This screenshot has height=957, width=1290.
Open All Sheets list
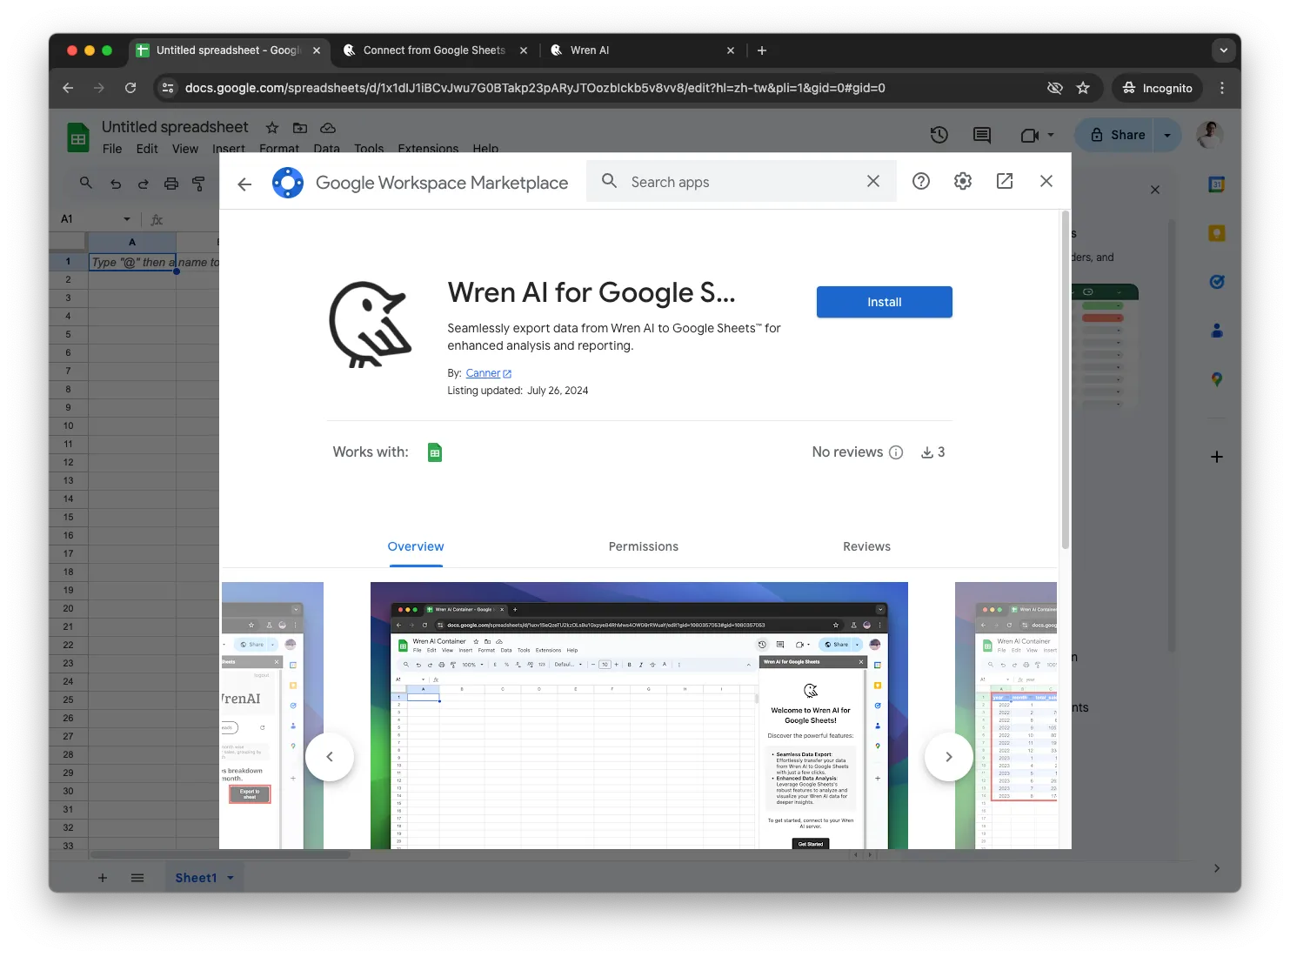(x=137, y=878)
